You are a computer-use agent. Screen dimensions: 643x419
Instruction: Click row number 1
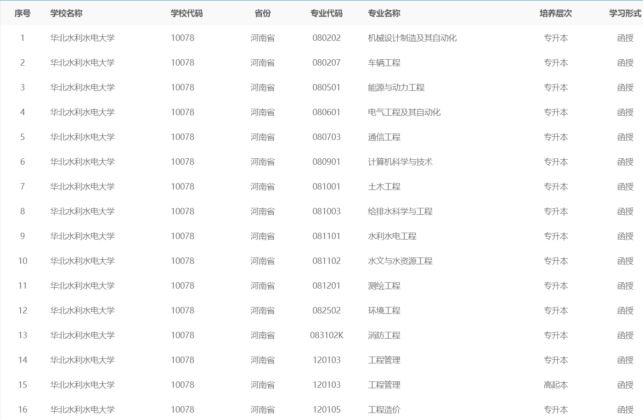[23, 38]
